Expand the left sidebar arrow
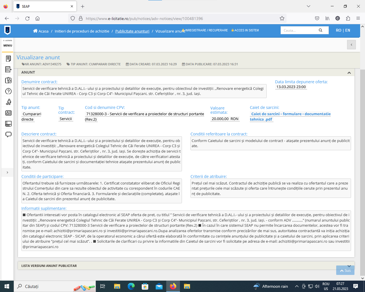The height and width of the screenshot is (292, 365). (7, 172)
